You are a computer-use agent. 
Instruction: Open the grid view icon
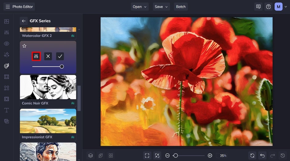(x=111, y=156)
